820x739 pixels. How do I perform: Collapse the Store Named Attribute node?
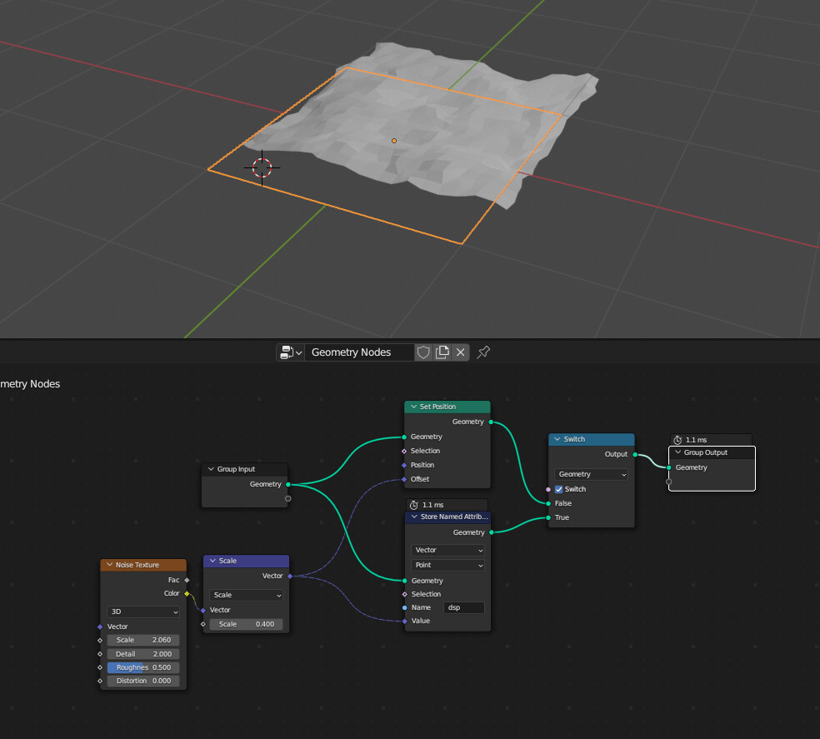click(415, 517)
